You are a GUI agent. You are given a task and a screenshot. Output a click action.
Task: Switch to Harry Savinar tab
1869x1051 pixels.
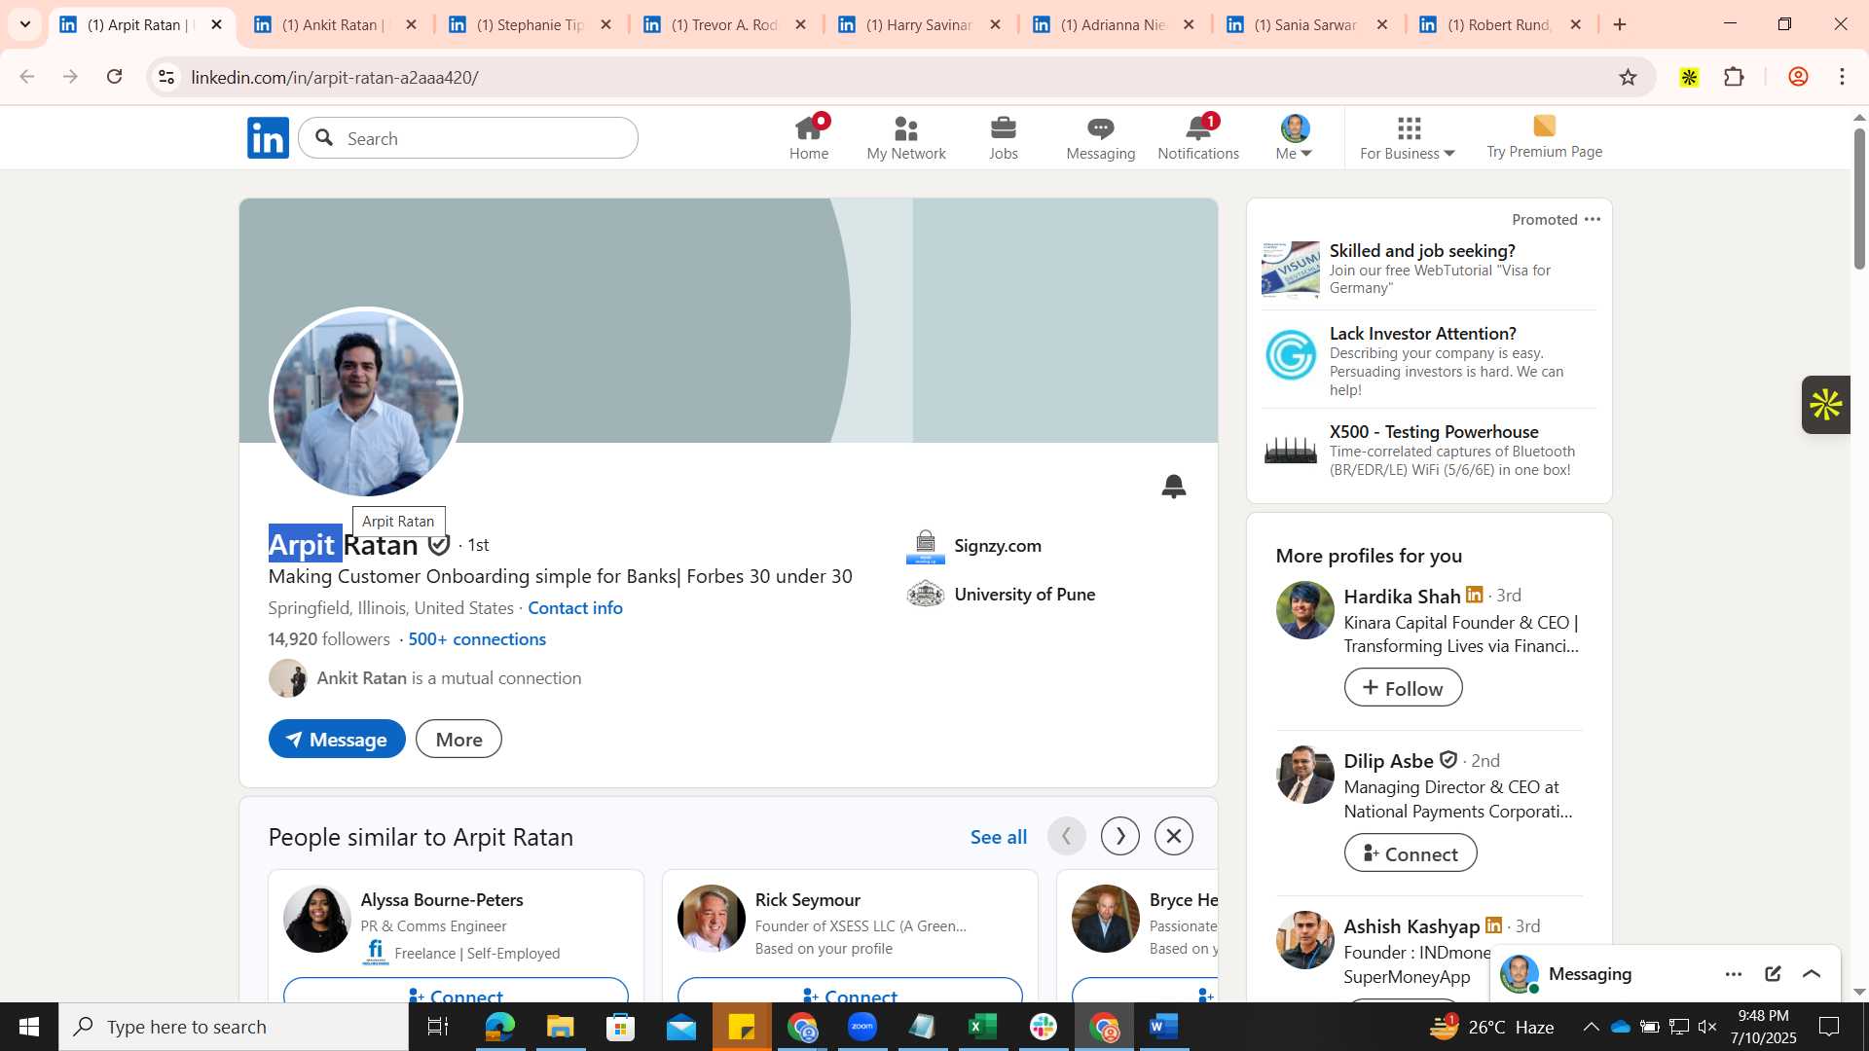[x=920, y=25]
